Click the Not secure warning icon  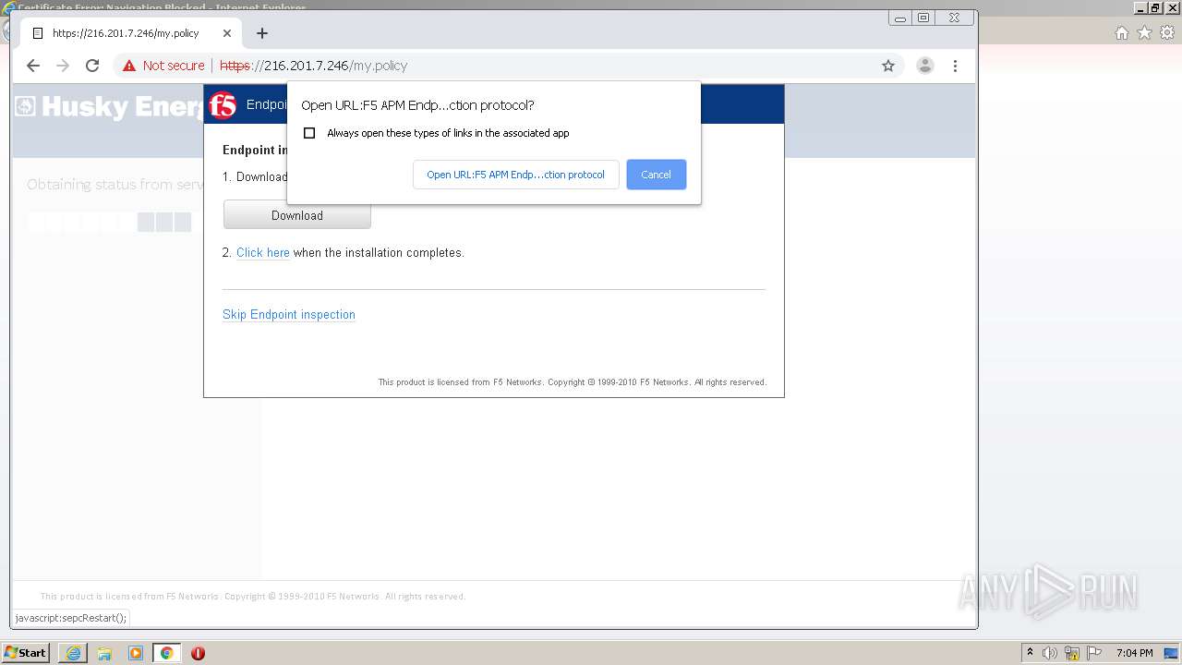pos(129,66)
